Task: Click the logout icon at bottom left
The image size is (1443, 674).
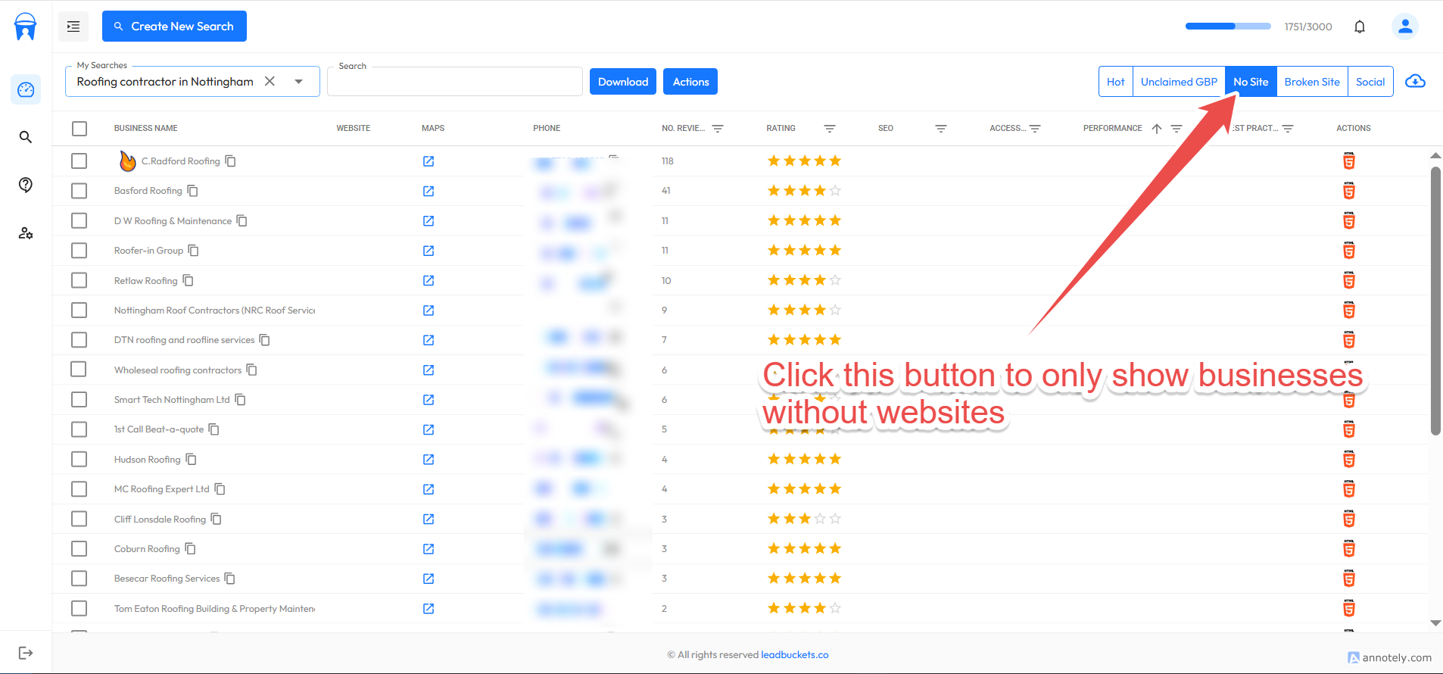Action: point(26,653)
